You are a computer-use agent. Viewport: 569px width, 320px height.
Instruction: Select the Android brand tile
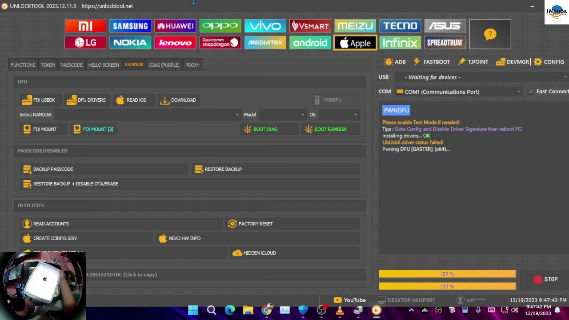pyautogui.click(x=310, y=43)
